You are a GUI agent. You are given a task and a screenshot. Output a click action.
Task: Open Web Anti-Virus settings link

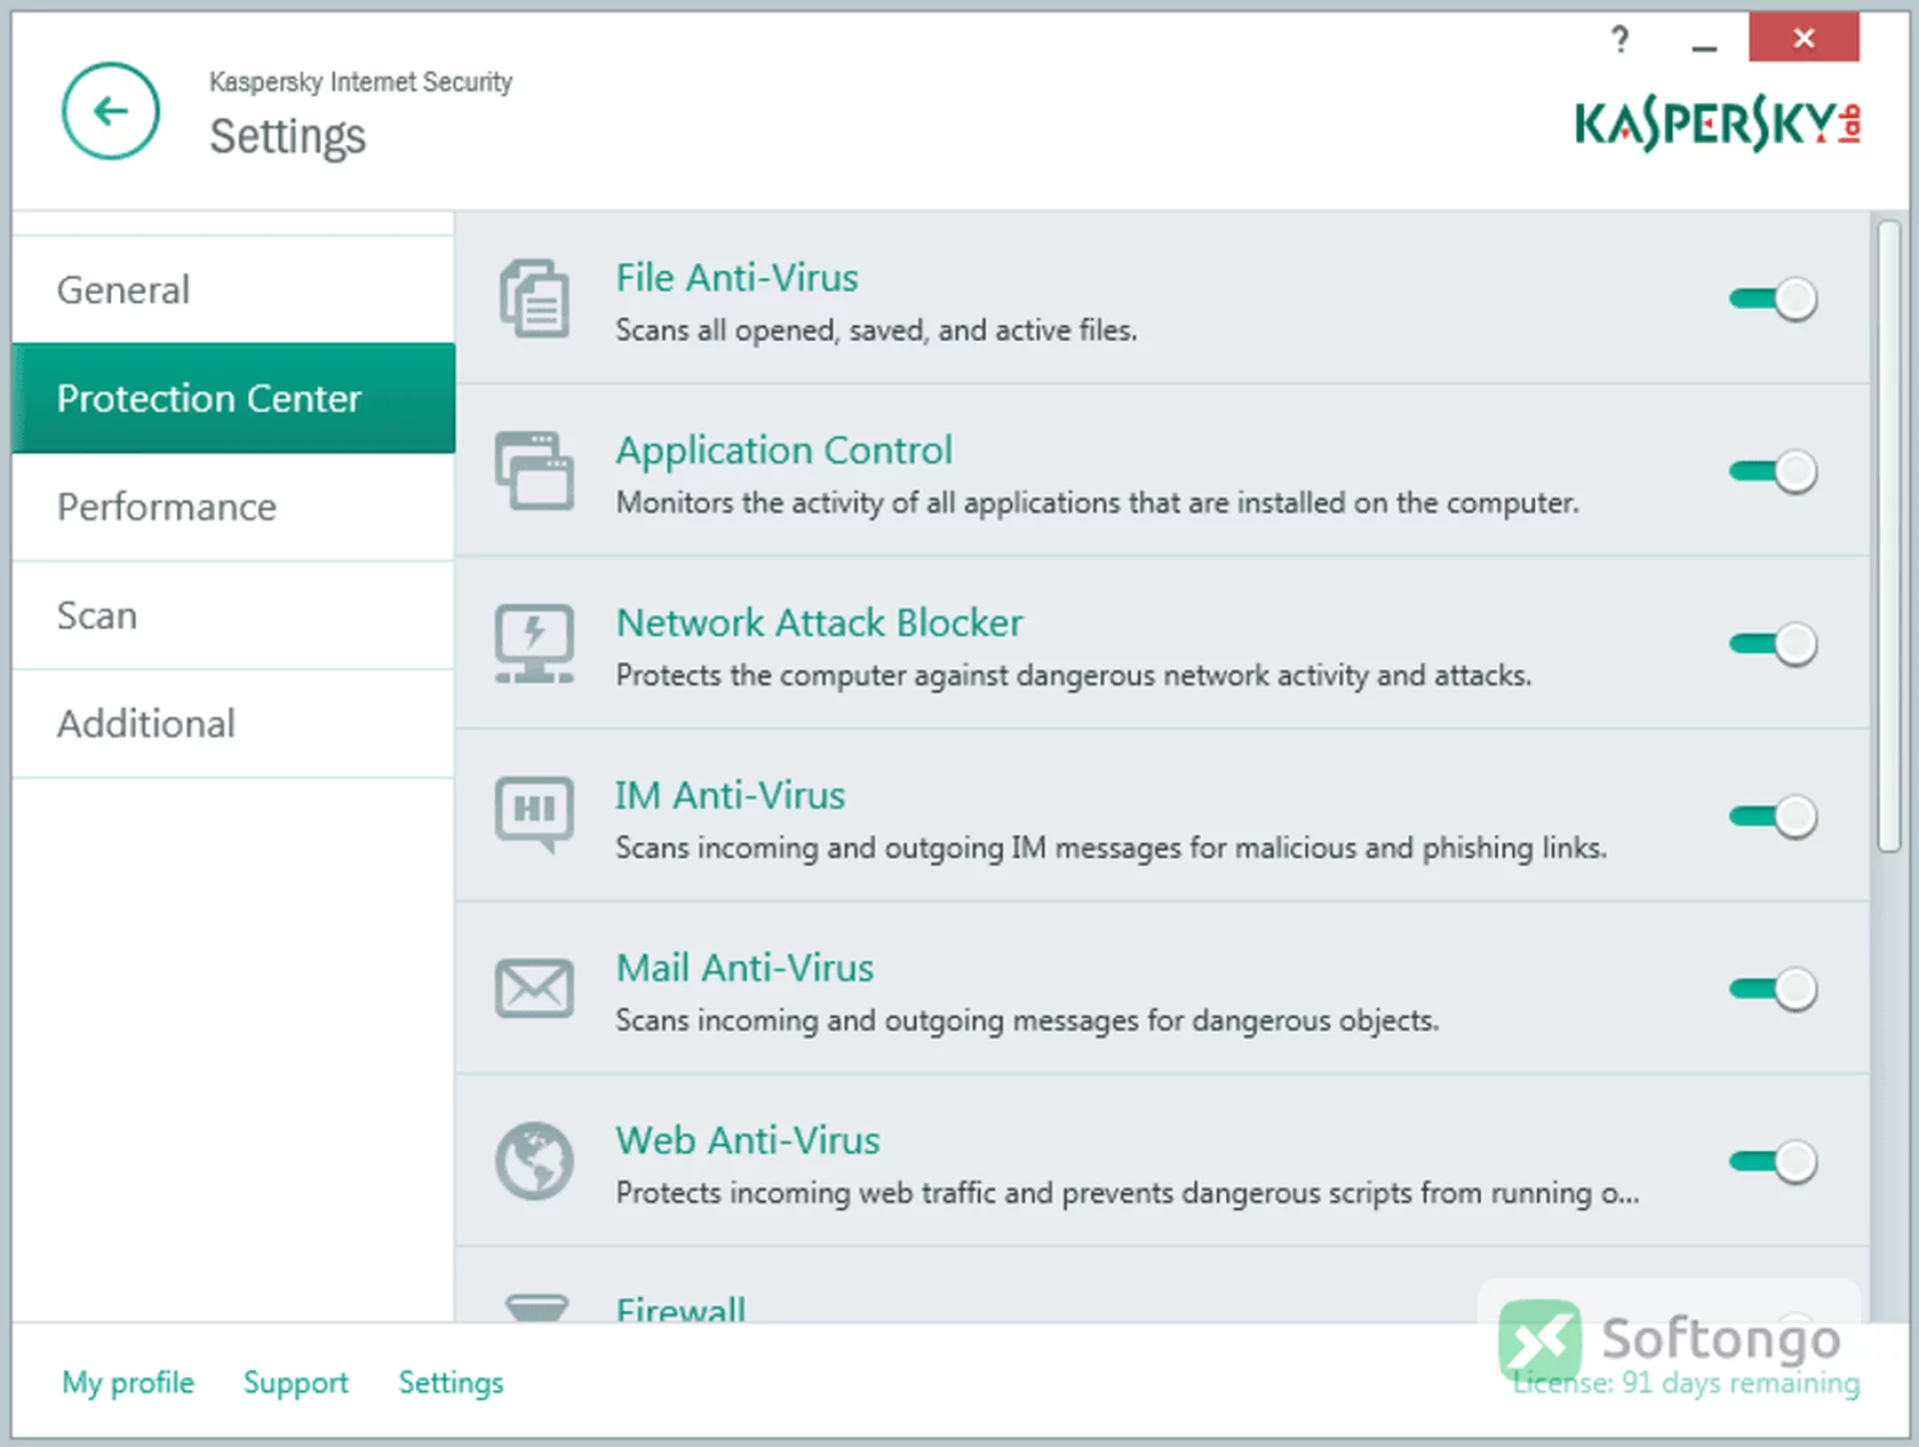[x=748, y=1140]
